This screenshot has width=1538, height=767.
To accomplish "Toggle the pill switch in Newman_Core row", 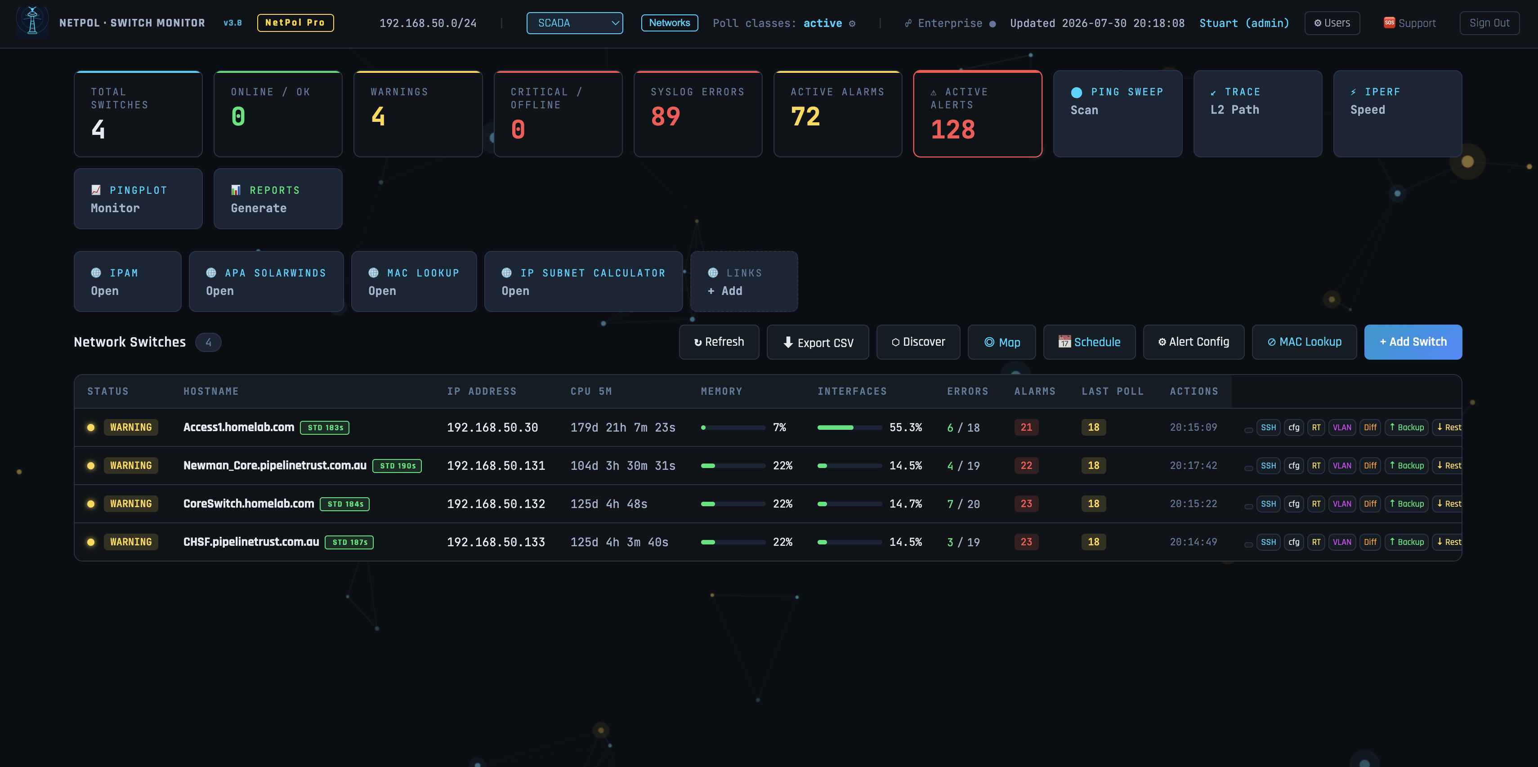I will (x=1248, y=468).
